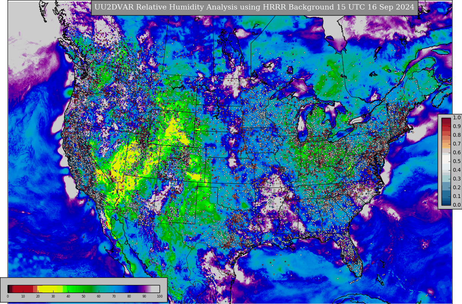Viewport: 462px width, 304px height.
Task: Click the "30" tick label on the humidity colorbar
Action: tap(53, 296)
